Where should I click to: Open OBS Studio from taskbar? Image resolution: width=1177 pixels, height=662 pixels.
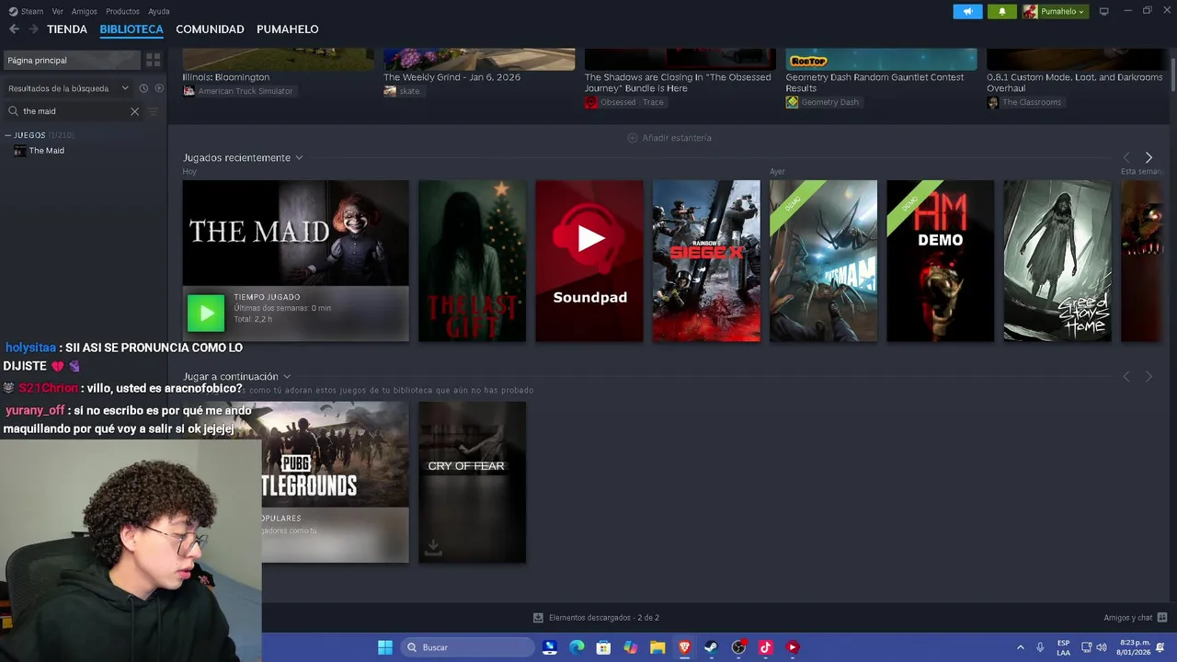(738, 647)
